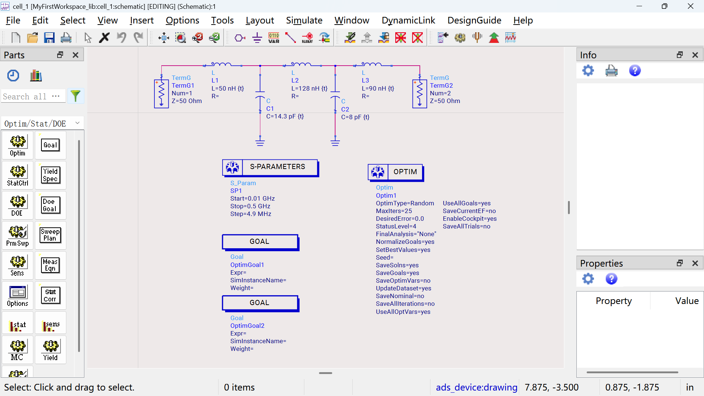The height and width of the screenshot is (396, 704).
Task: Insert a ground symbol from toolbar
Action: pos(257,37)
